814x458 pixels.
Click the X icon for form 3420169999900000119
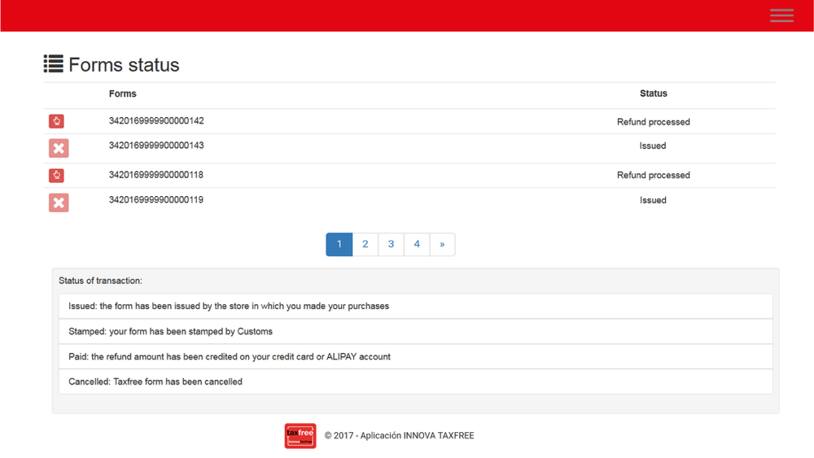coord(59,203)
